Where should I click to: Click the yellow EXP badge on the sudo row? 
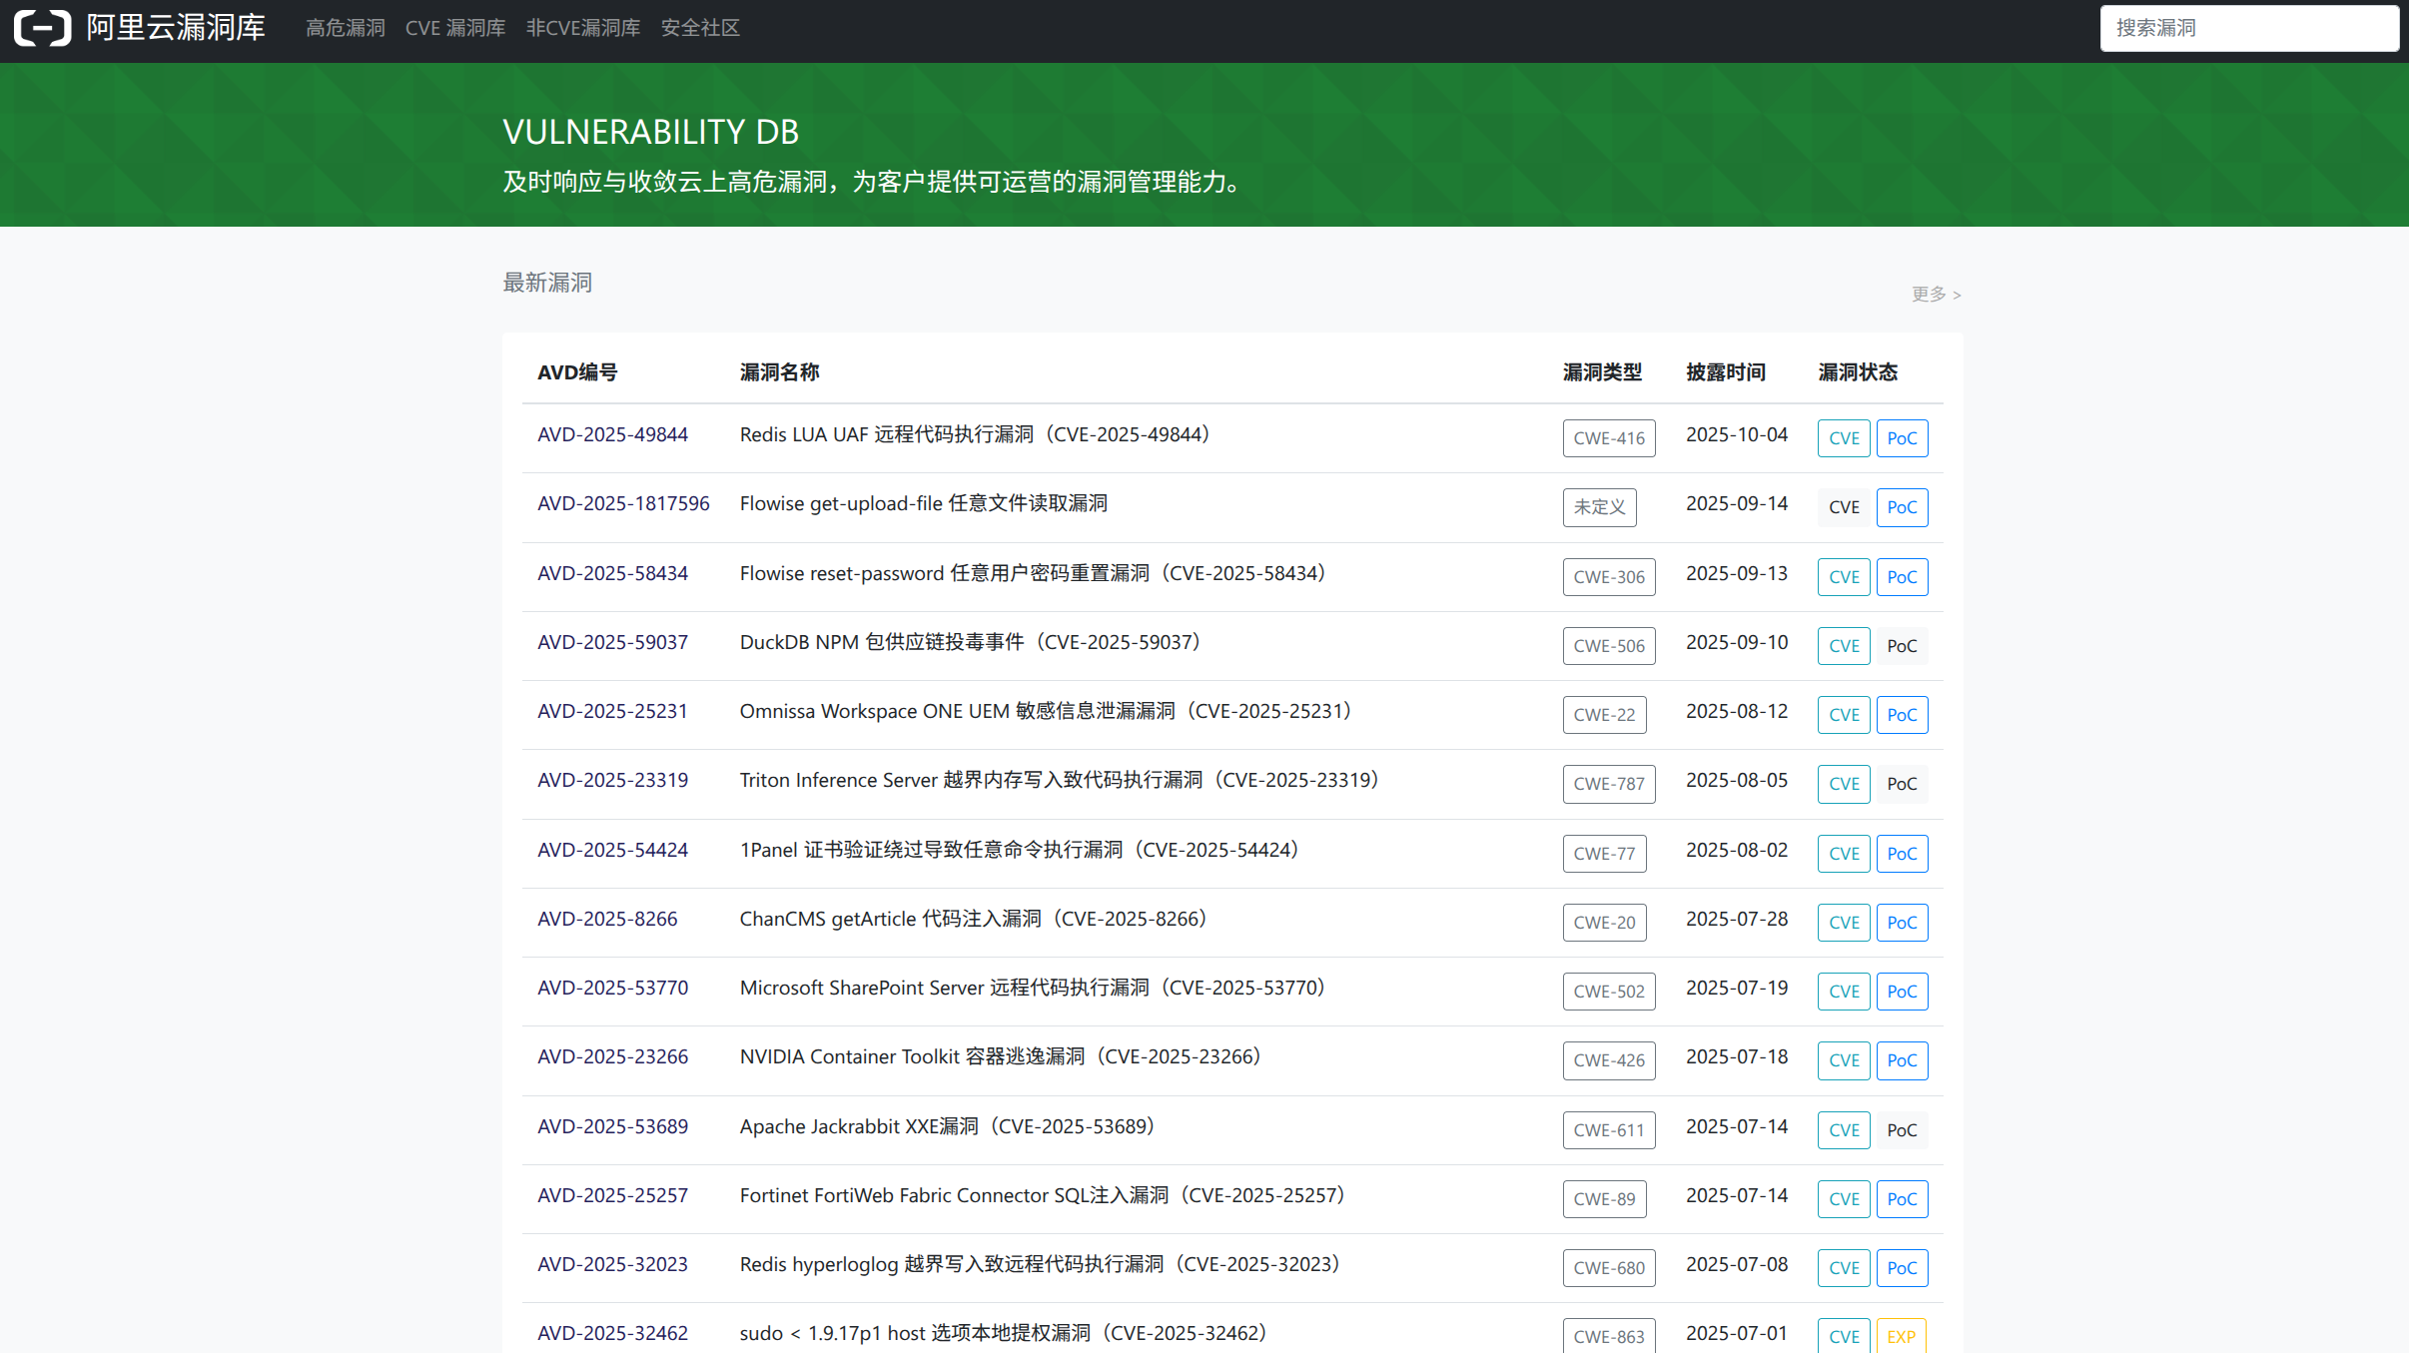coord(1900,1336)
